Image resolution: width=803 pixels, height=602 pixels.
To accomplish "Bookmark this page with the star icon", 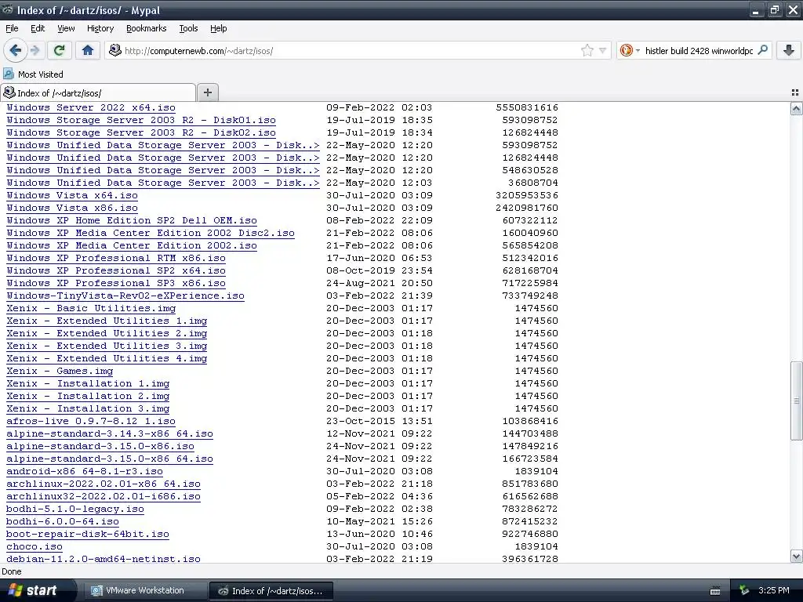I will point(587,50).
